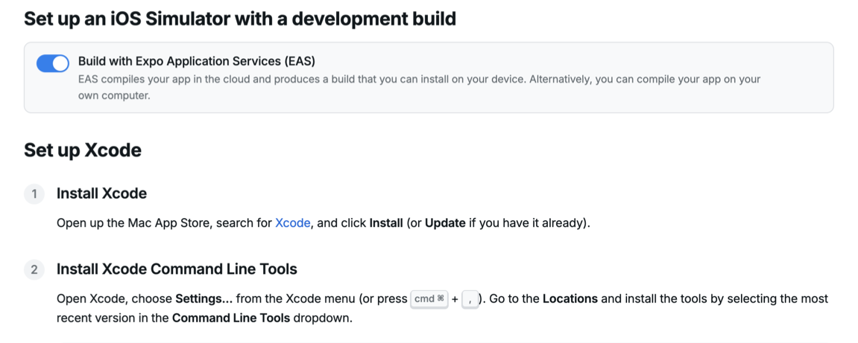
Task: Toggle the Build with EAS switch
Action: 52,63
